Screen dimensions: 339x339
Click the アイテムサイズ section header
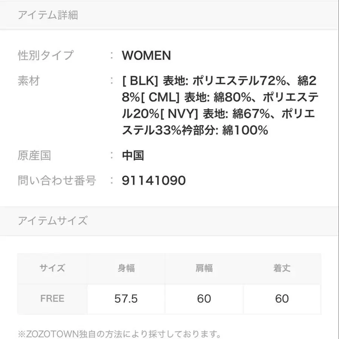tap(52, 220)
